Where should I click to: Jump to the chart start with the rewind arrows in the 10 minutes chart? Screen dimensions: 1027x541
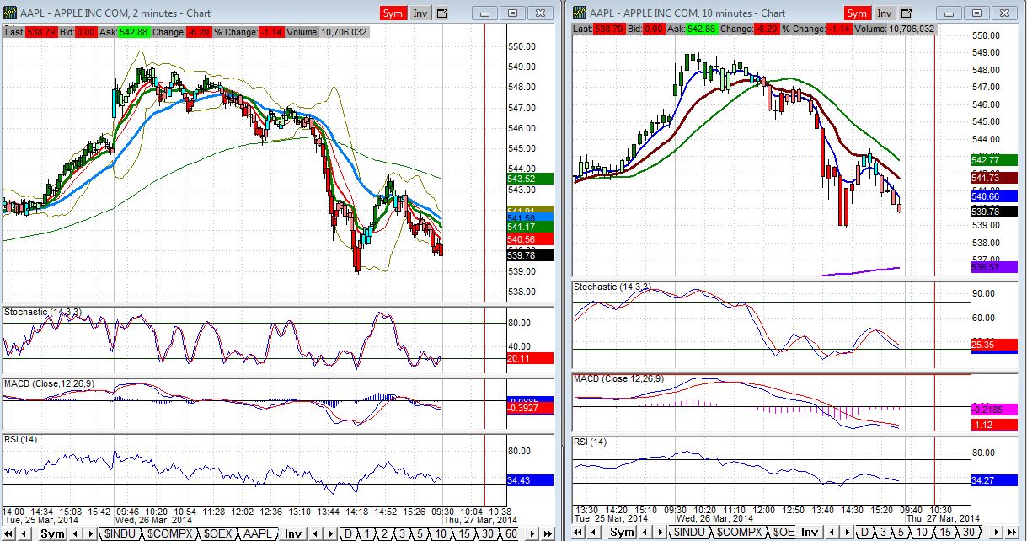[577, 533]
